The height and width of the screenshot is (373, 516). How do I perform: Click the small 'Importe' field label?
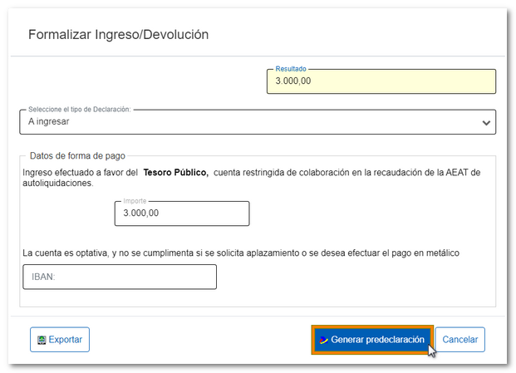(x=135, y=201)
